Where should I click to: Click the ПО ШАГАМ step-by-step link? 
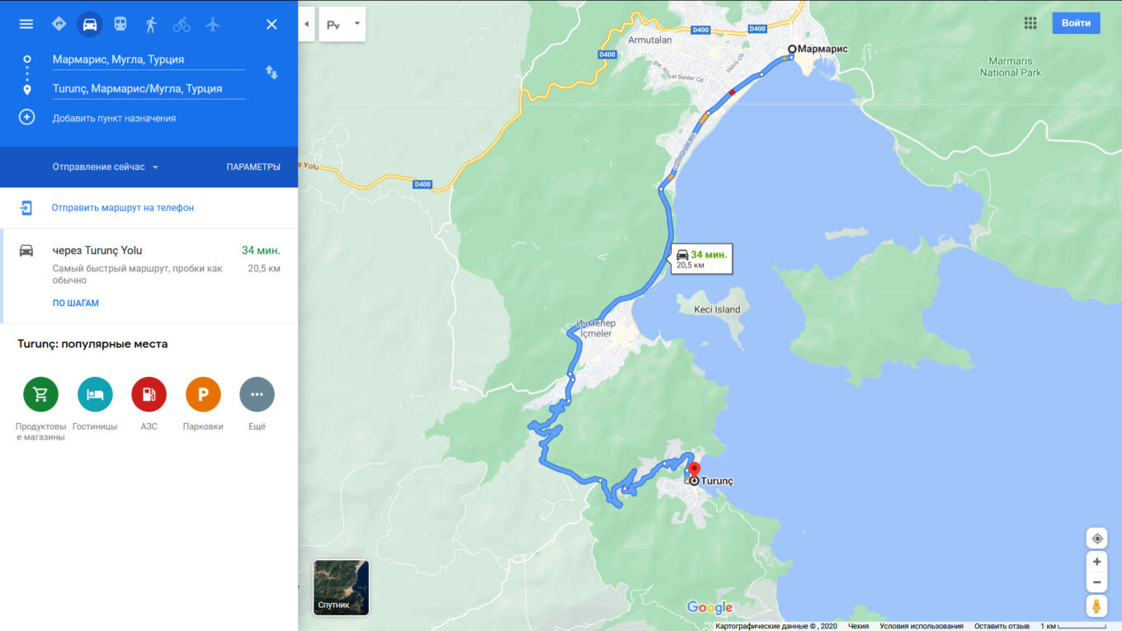[x=76, y=303]
